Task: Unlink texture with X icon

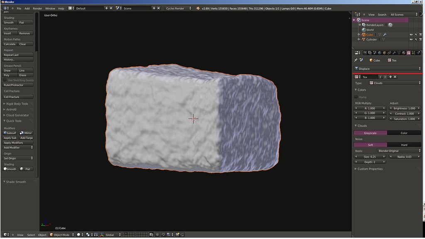Action: [x=395, y=77]
